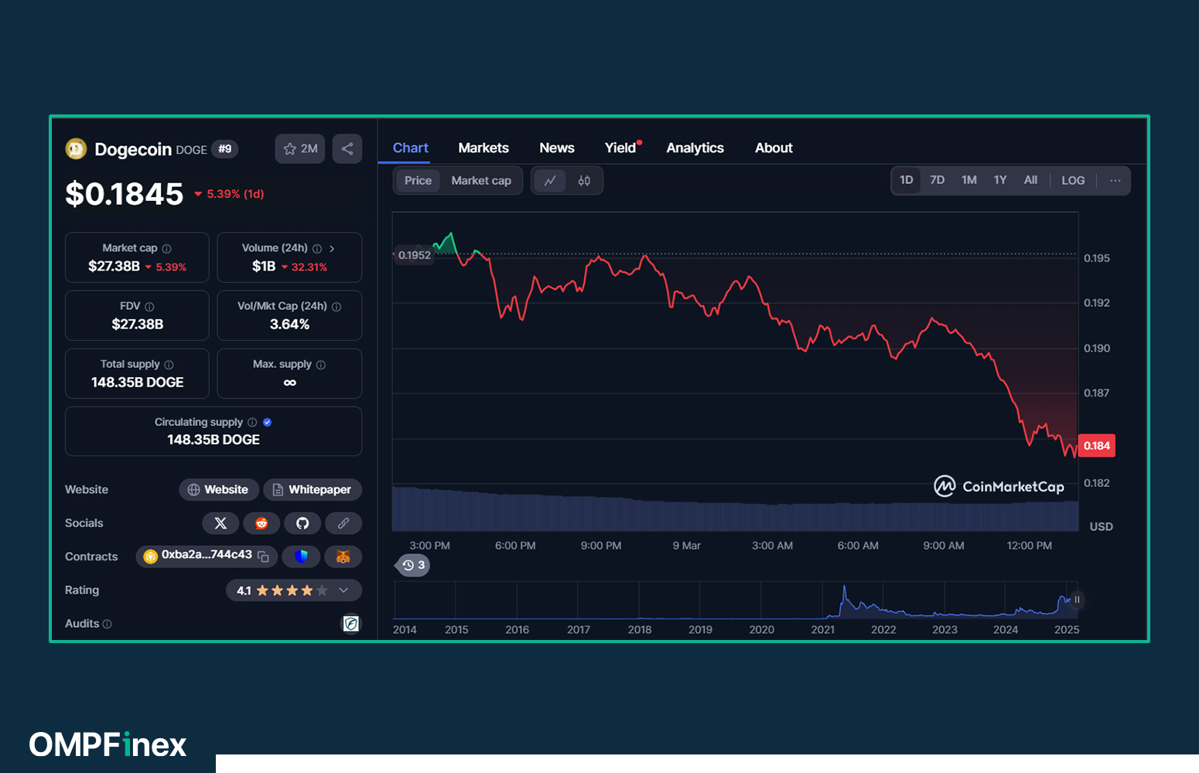Click the Dogecoin coin logo
Screen dimensions: 1199x773
click(x=76, y=148)
